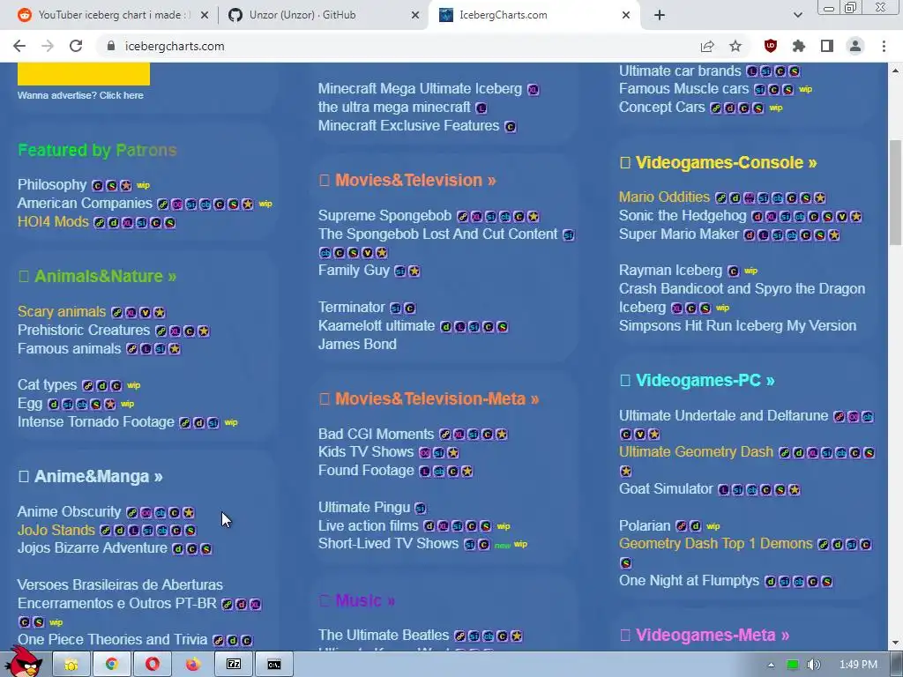Open the command prompt taskbar icon
Screen dimensions: 903x677
pos(274,665)
